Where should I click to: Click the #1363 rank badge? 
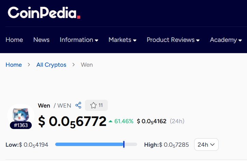pos(21,125)
